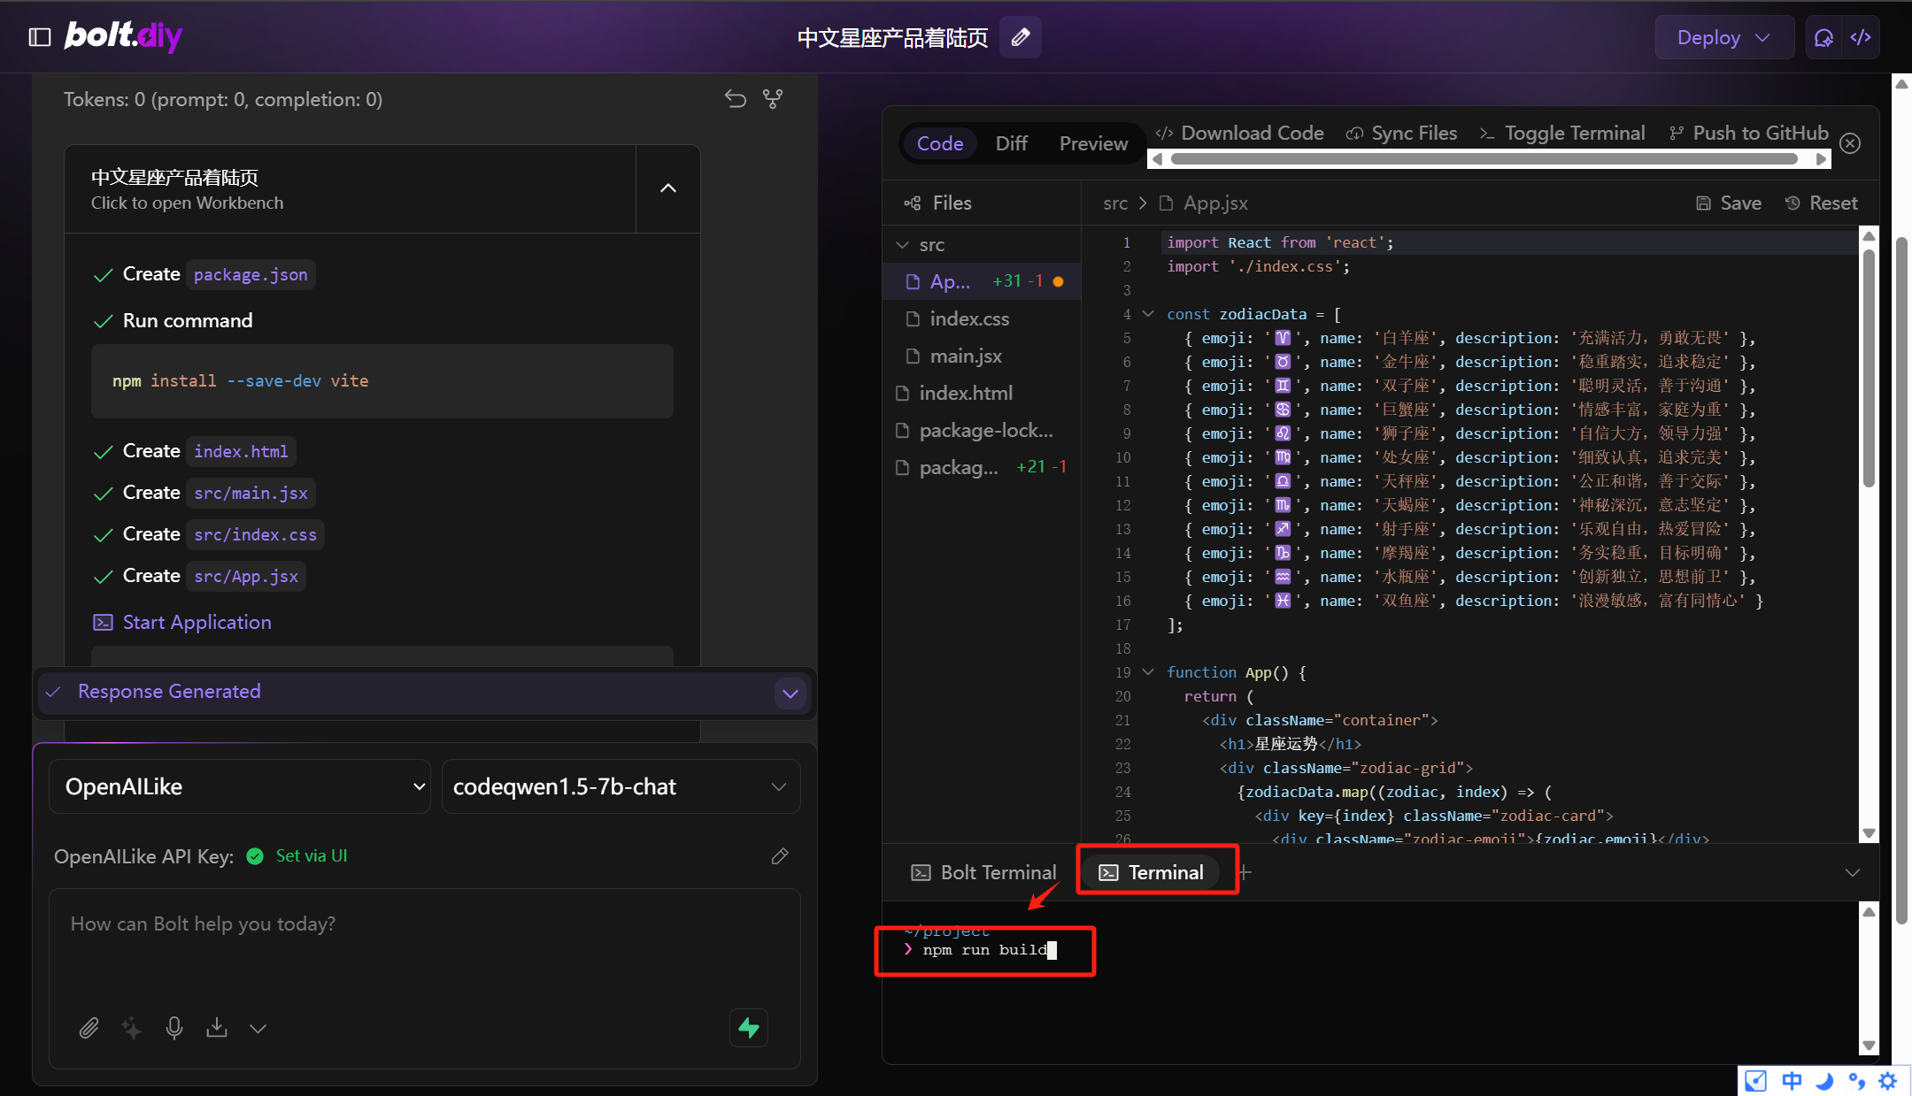1912x1096 pixels.
Task: Click the undo arrow icon near the tokens counter
Action: [x=735, y=99]
